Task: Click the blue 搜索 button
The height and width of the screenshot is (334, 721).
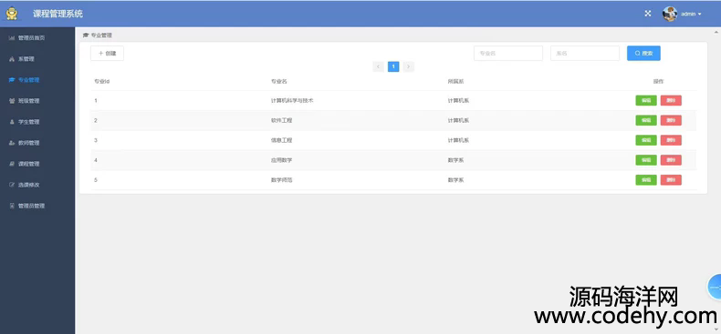Action: point(643,53)
